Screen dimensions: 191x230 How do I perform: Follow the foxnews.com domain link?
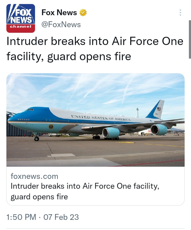point(34,176)
